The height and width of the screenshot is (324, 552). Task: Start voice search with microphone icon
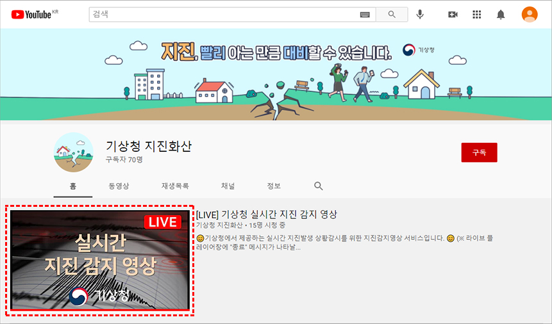421,14
